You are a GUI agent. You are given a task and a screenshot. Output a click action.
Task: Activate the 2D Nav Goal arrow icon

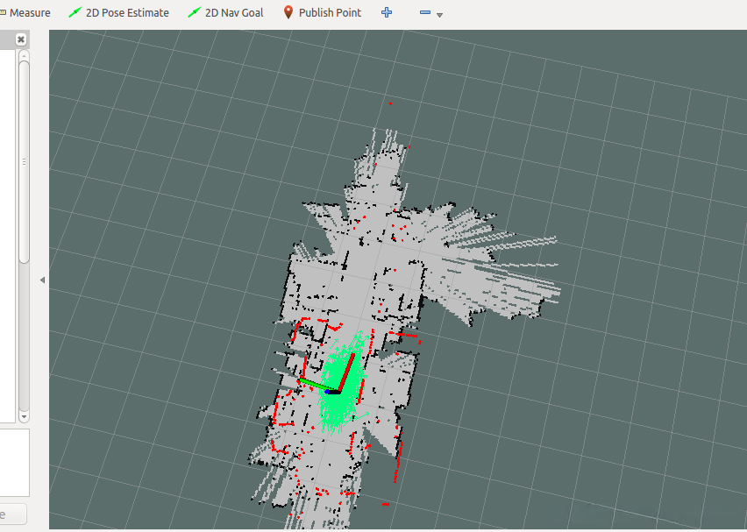195,13
